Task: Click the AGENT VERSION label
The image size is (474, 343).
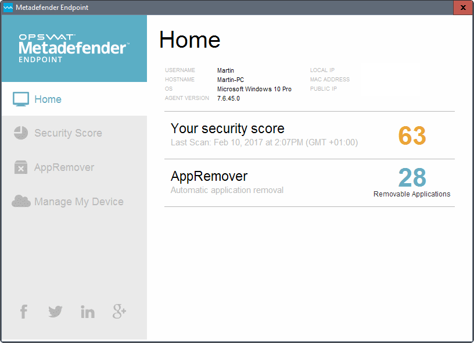Action: 187,98
